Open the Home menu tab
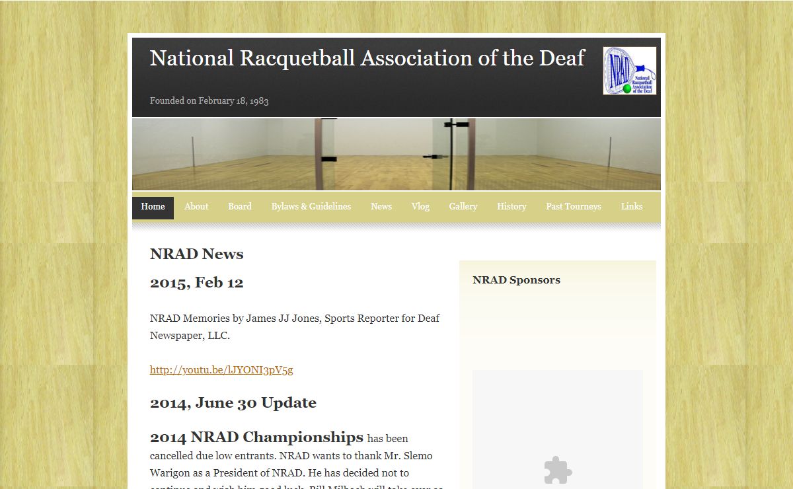The image size is (793, 489). point(153,207)
